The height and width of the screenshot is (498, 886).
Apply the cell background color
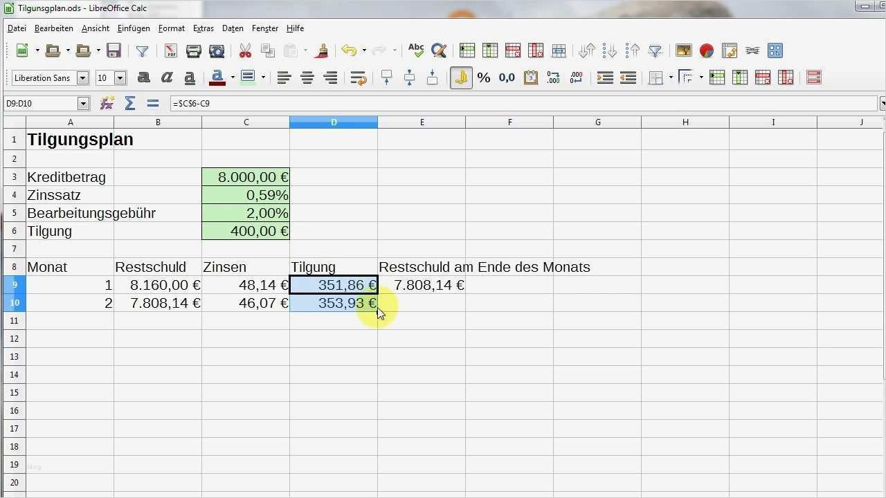(248, 78)
